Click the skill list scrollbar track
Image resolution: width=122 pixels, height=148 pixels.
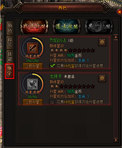coord(116,88)
